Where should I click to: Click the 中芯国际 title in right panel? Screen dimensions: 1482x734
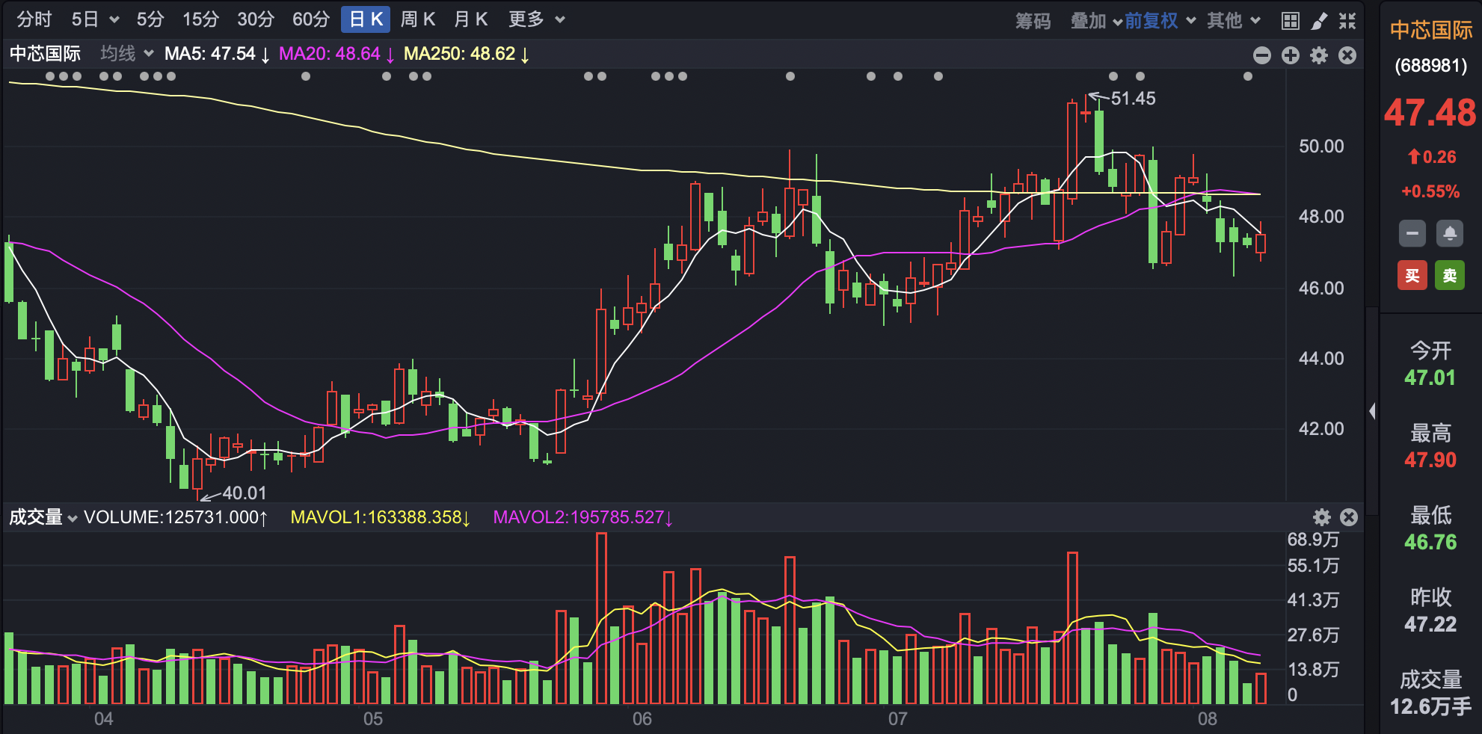click(x=1431, y=30)
